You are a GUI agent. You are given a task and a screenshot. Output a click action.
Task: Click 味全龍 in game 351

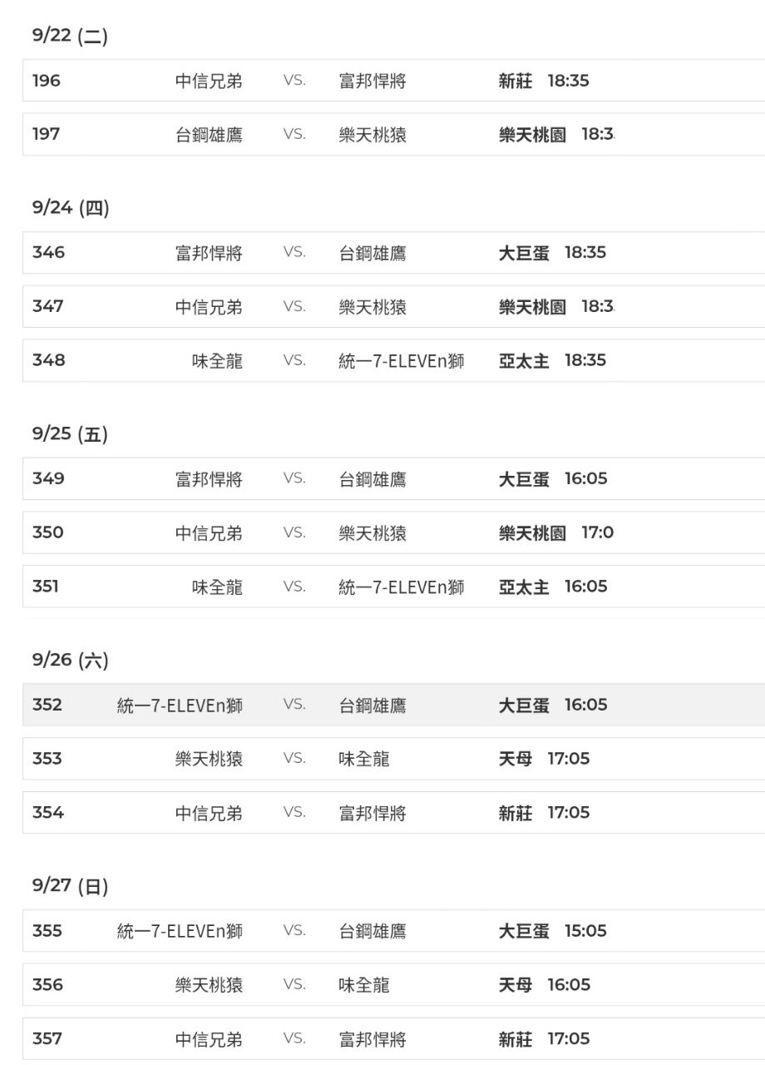(217, 587)
